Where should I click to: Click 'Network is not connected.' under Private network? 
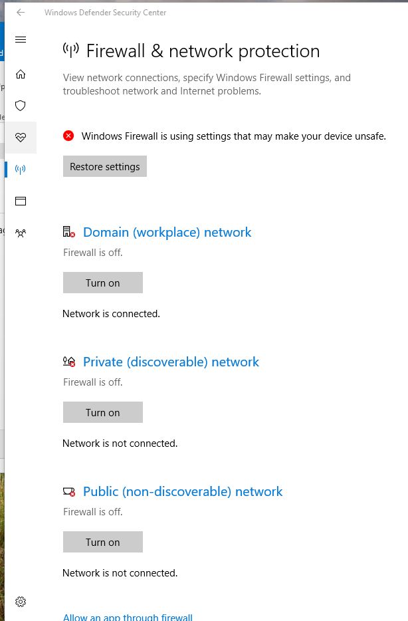[x=120, y=443]
